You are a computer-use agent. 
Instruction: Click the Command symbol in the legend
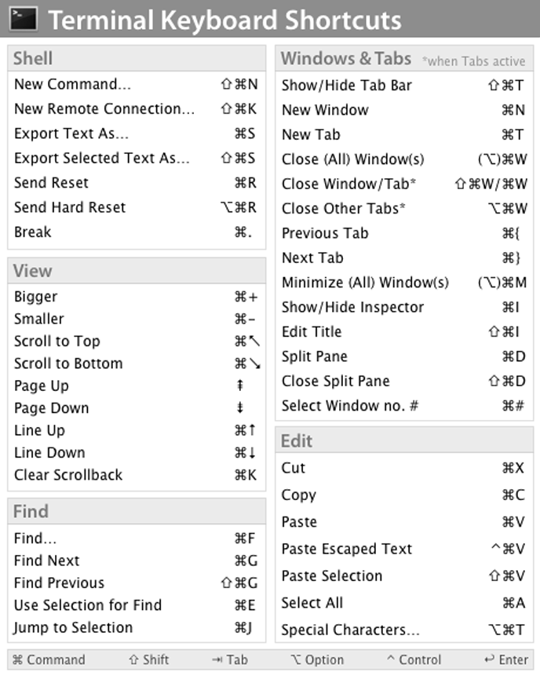tap(18, 660)
